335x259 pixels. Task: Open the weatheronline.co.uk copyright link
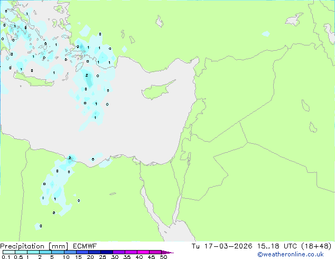(291, 255)
